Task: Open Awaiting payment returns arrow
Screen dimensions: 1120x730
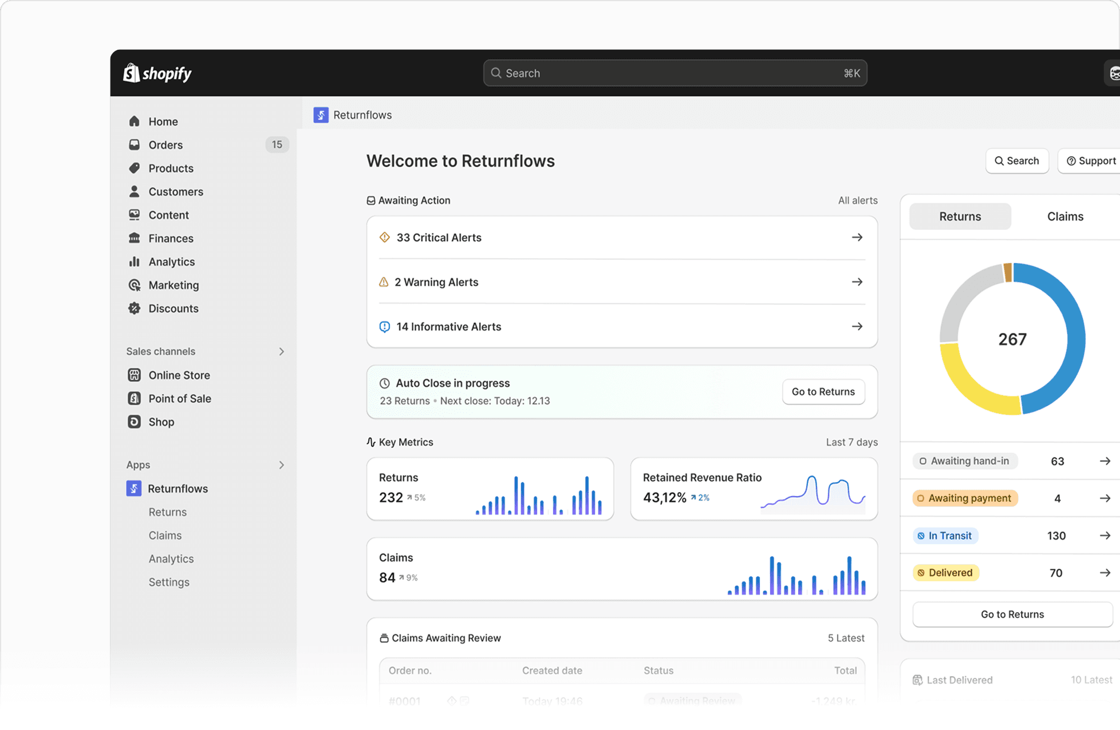Action: point(1105,498)
